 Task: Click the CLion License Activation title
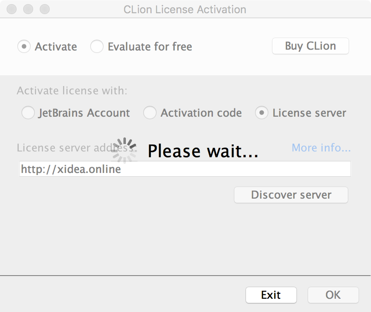[x=185, y=10]
